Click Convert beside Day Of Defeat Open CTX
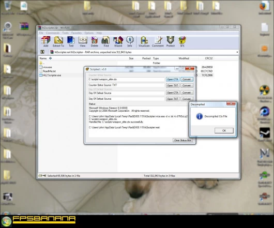The width and height of the screenshot is (274, 228). pyautogui.click(x=187, y=93)
